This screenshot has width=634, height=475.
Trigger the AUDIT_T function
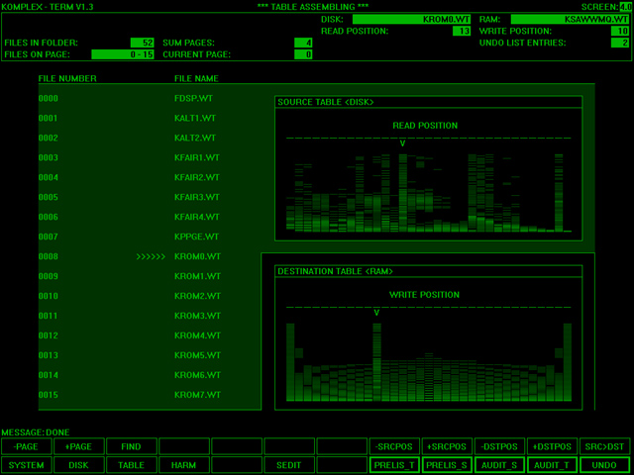tap(552, 465)
